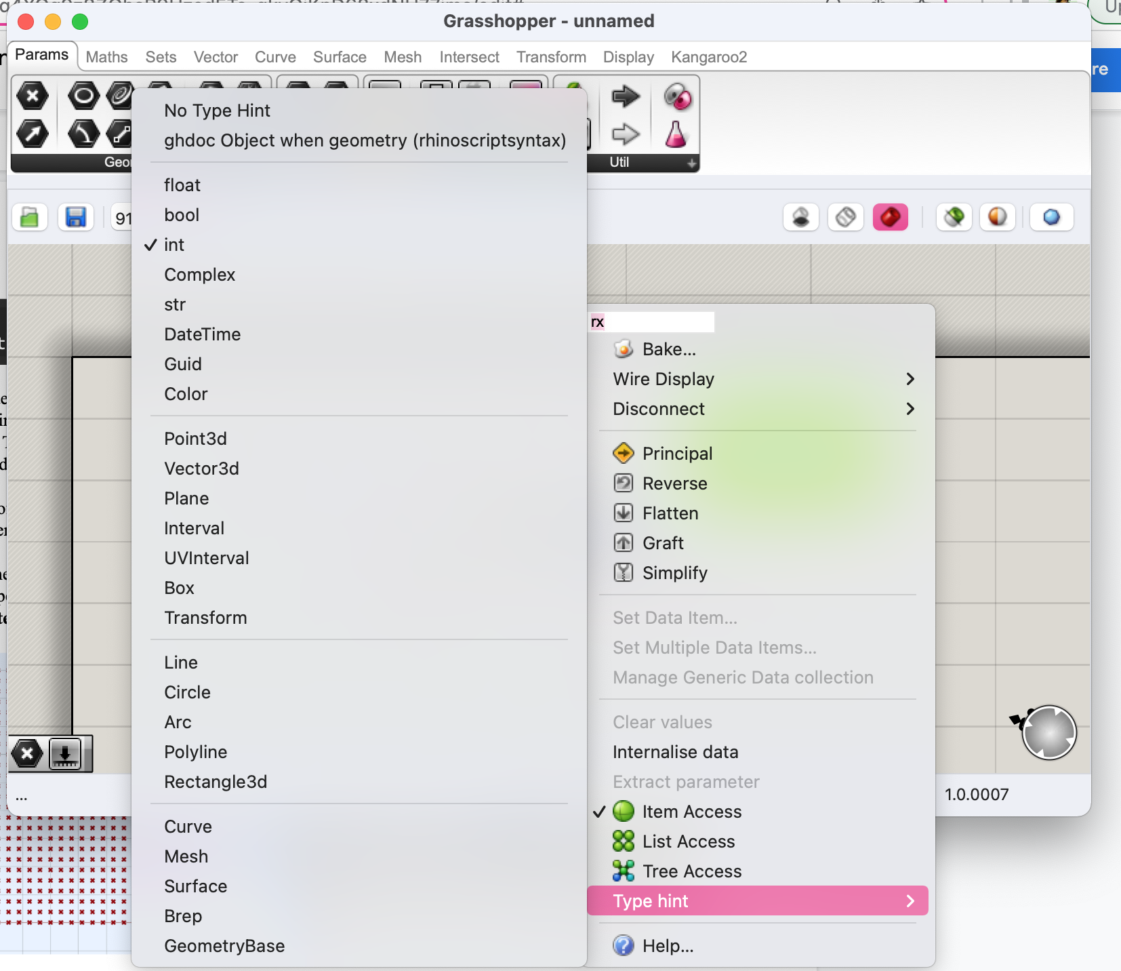Screen dimensions: 1121x971
Task: Expand the Util panel plus dropdown
Action: coord(691,163)
